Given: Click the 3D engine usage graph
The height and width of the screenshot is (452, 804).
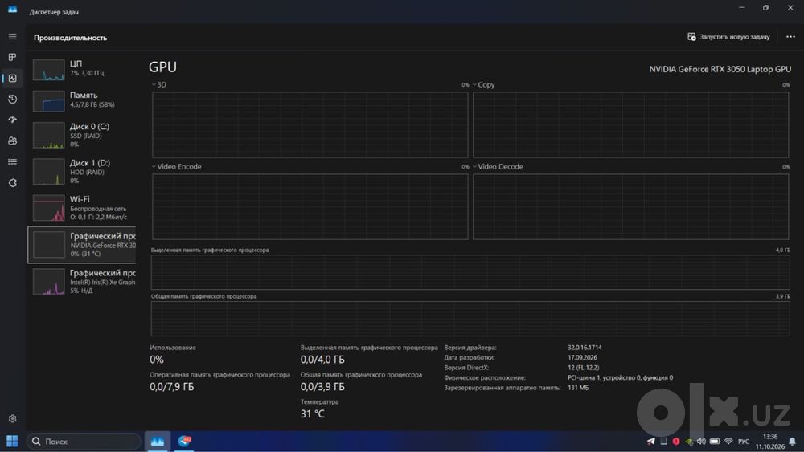Looking at the screenshot, I should coord(310,124).
